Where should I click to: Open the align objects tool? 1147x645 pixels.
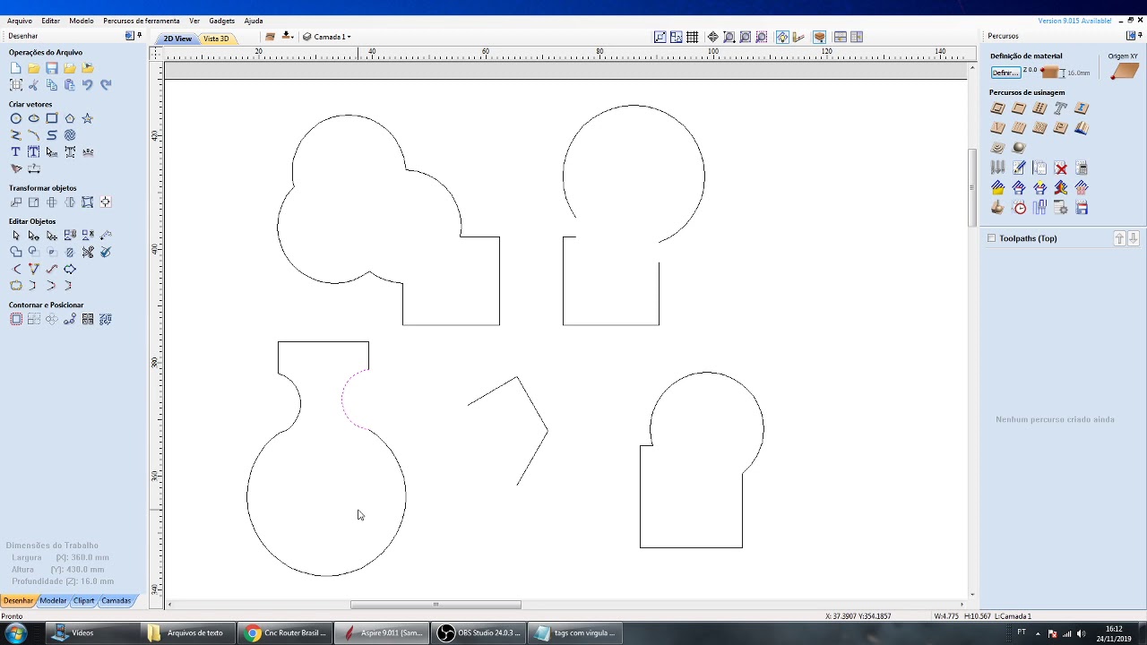105,202
